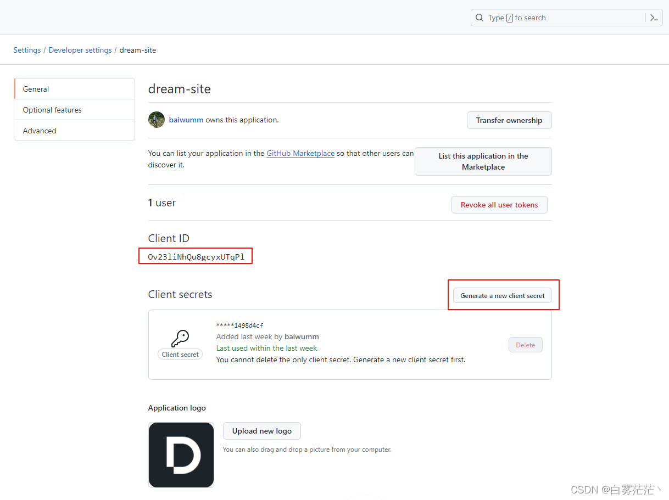The image size is (669, 500).
Task: Click the baiwumm profile link
Action: click(186, 120)
